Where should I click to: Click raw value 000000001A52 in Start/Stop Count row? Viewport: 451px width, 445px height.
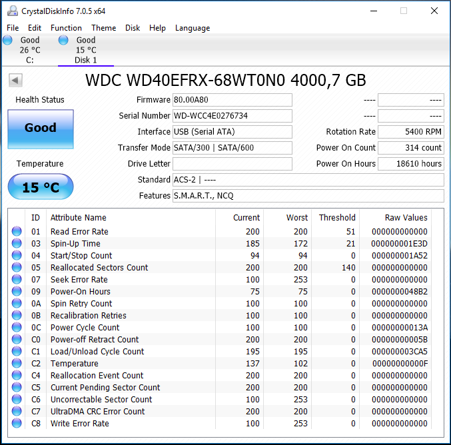pos(399,255)
